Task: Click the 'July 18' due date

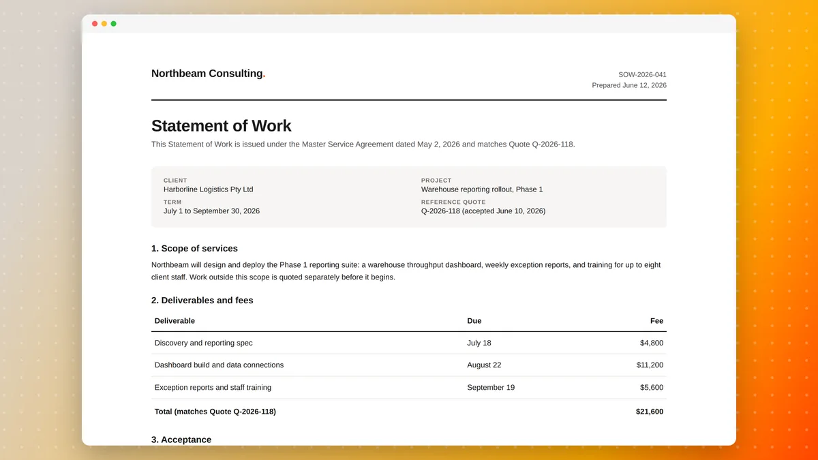Action: (479, 343)
